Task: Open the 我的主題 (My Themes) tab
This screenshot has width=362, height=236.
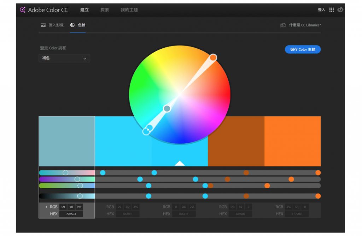Action: coord(129,10)
